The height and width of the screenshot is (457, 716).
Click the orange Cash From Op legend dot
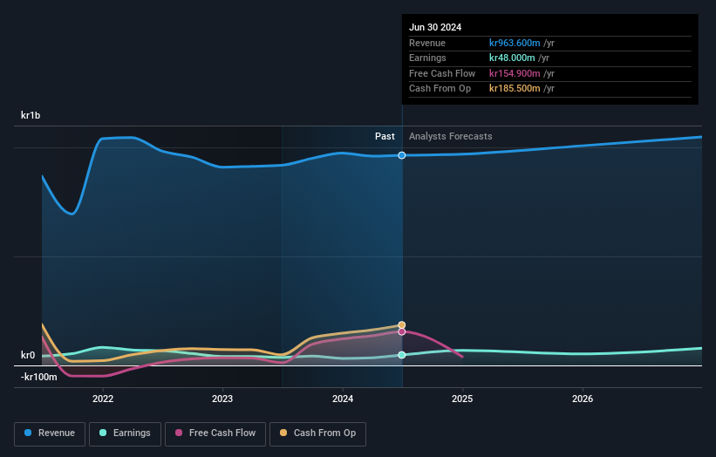(x=283, y=433)
